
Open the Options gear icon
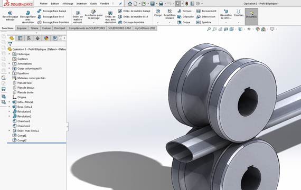click(198, 4)
